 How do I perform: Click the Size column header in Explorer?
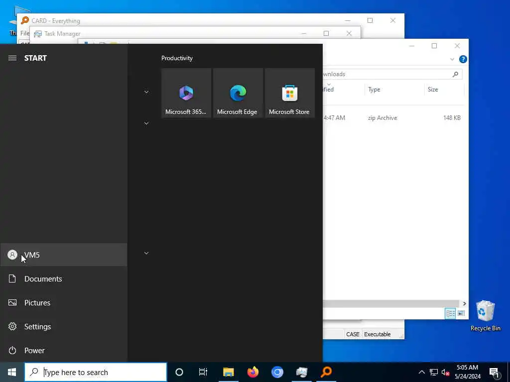point(444,90)
